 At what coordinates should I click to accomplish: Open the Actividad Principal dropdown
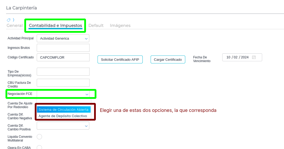coord(63,39)
